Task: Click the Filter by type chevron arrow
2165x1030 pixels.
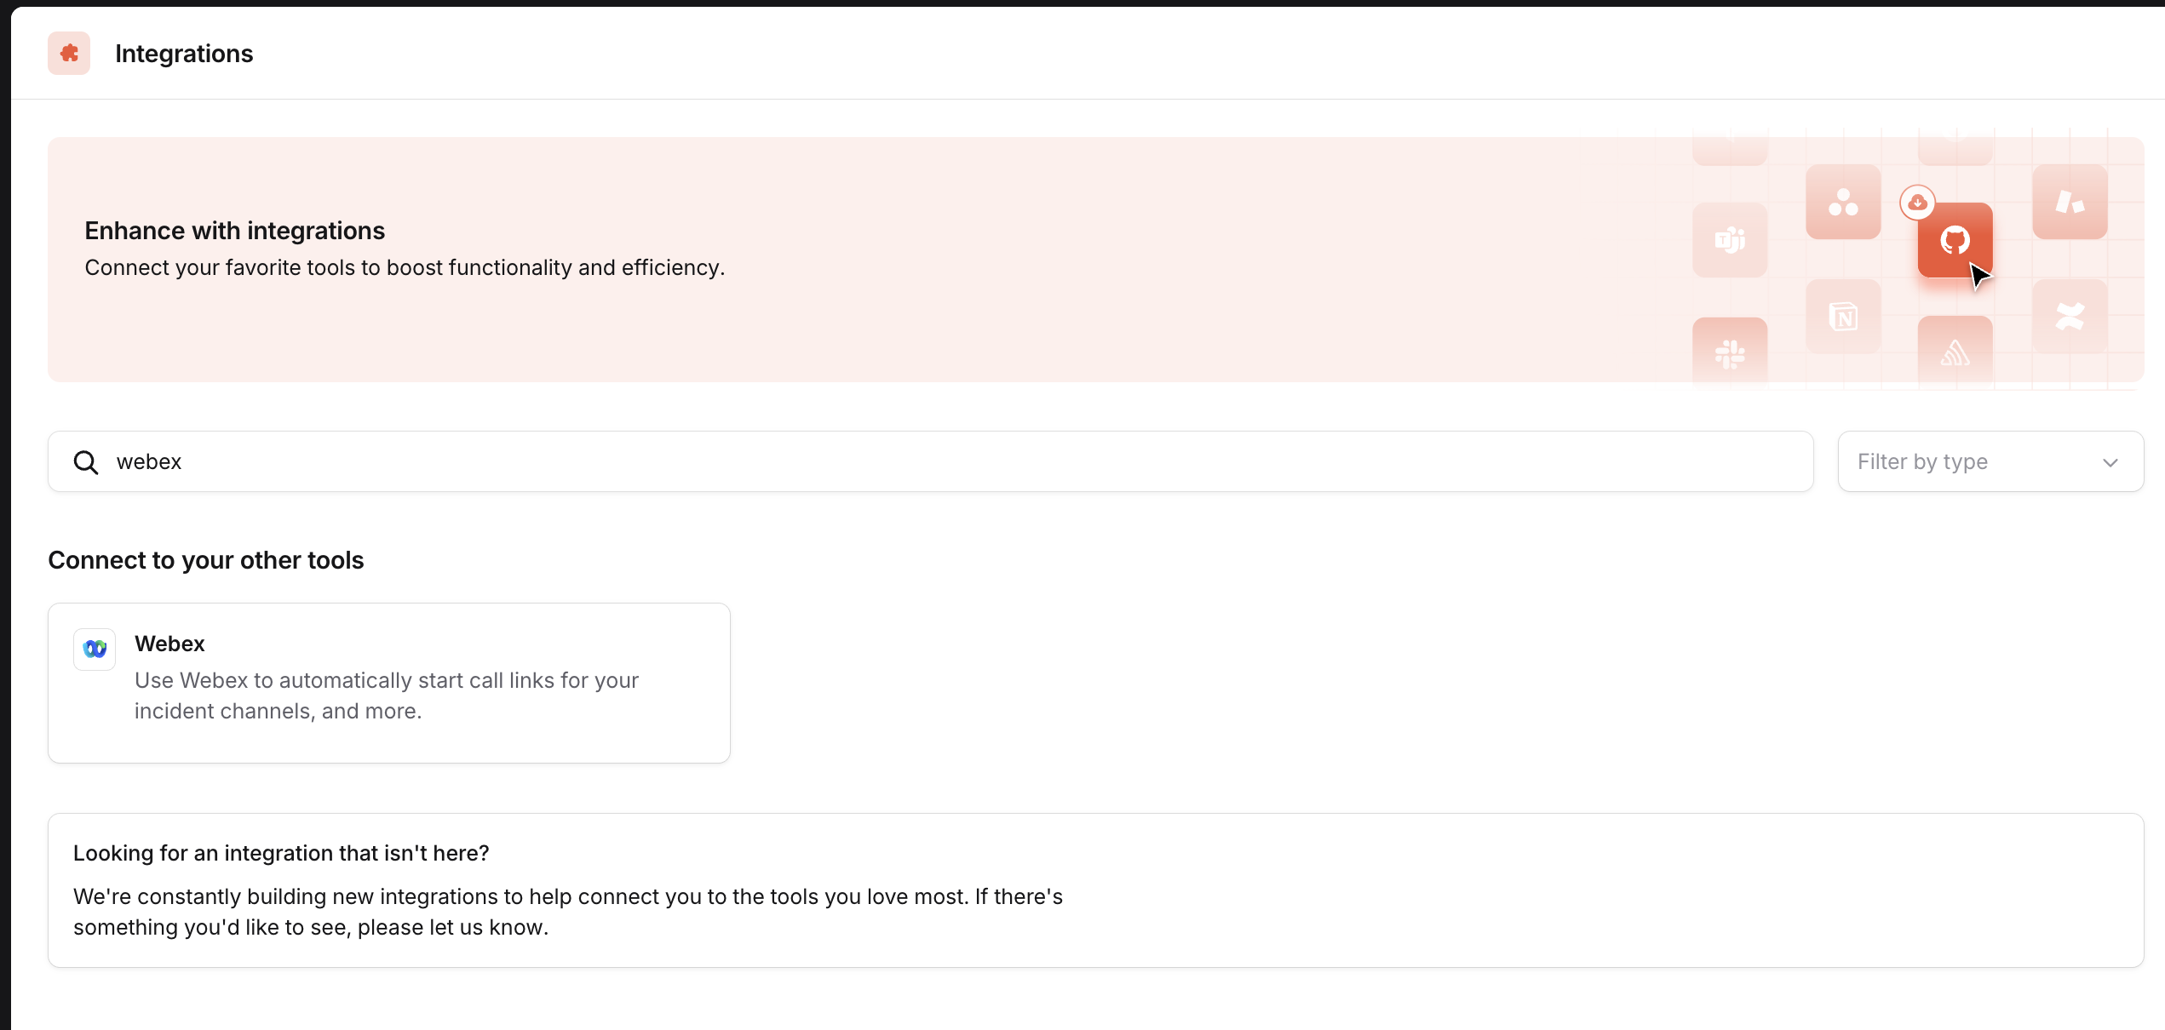Action: coord(2110,462)
